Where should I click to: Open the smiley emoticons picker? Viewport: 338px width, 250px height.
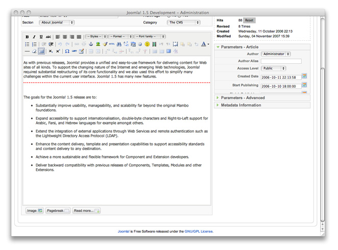(147, 44)
